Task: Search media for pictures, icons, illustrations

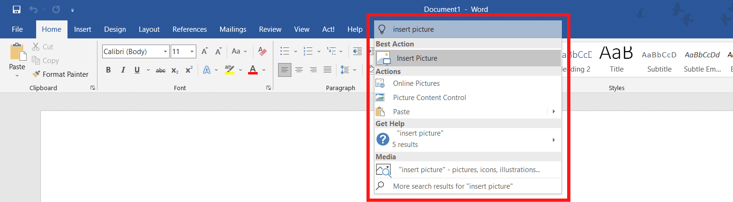Action: [x=468, y=170]
